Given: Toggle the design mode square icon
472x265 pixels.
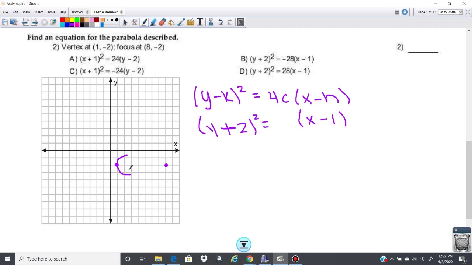Looking at the screenshot, I should pyautogui.click(x=397, y=12).
